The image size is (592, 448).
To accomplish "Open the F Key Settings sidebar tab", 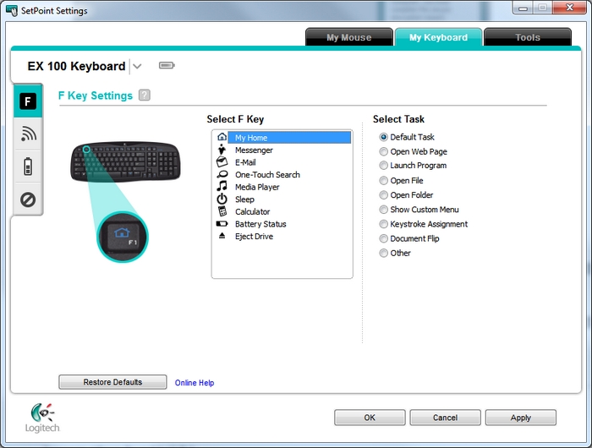I will (x=28, y=101).
